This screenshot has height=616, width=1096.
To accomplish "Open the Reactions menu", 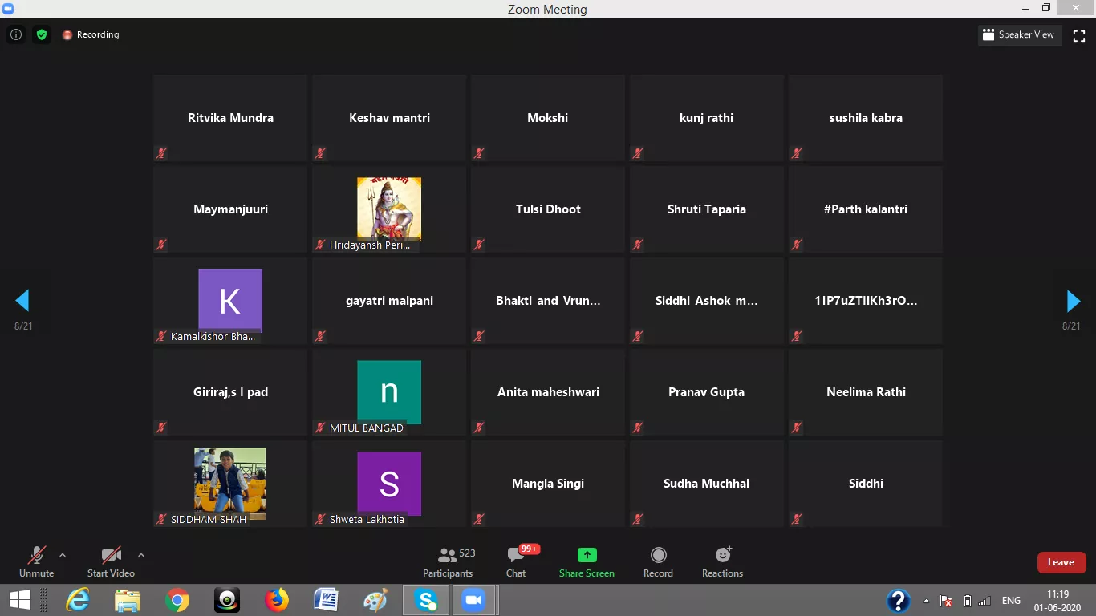I will 722,561.
